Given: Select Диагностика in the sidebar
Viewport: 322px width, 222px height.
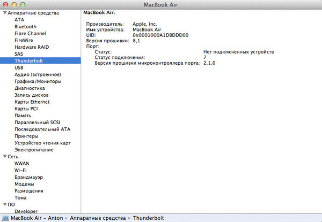Looking at the screenshot, I should coord(30,88).
